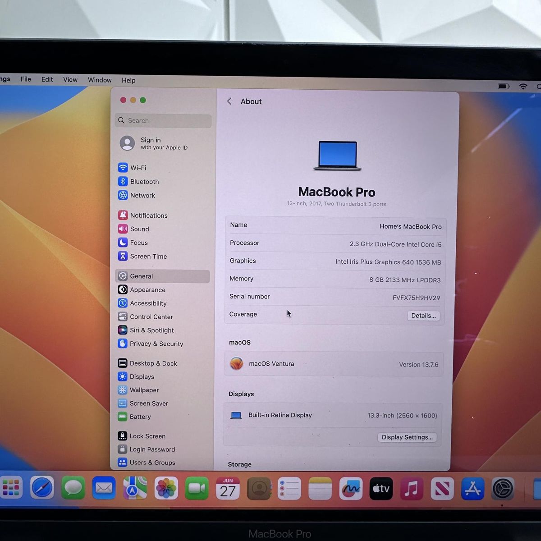
Task: Click 2.3 GHz Dual-Core Intel Core i5
Action: tap(395, 244)
